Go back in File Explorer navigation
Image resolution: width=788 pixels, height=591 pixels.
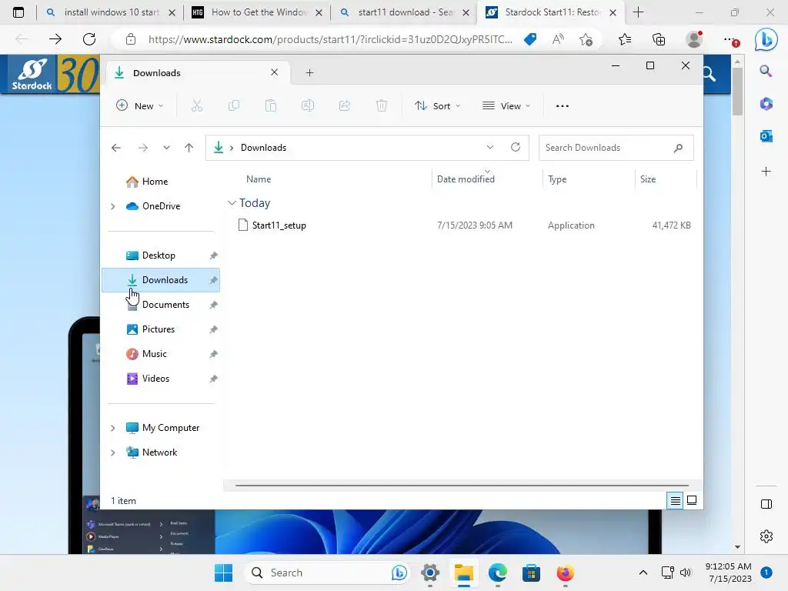[116, 148]
